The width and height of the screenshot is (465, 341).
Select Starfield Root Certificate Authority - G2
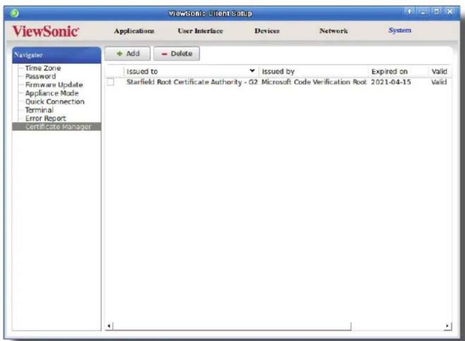(x=192, y=82)
